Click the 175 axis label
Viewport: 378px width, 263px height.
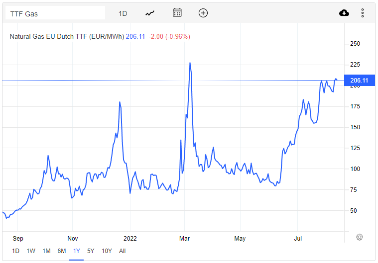355,106
